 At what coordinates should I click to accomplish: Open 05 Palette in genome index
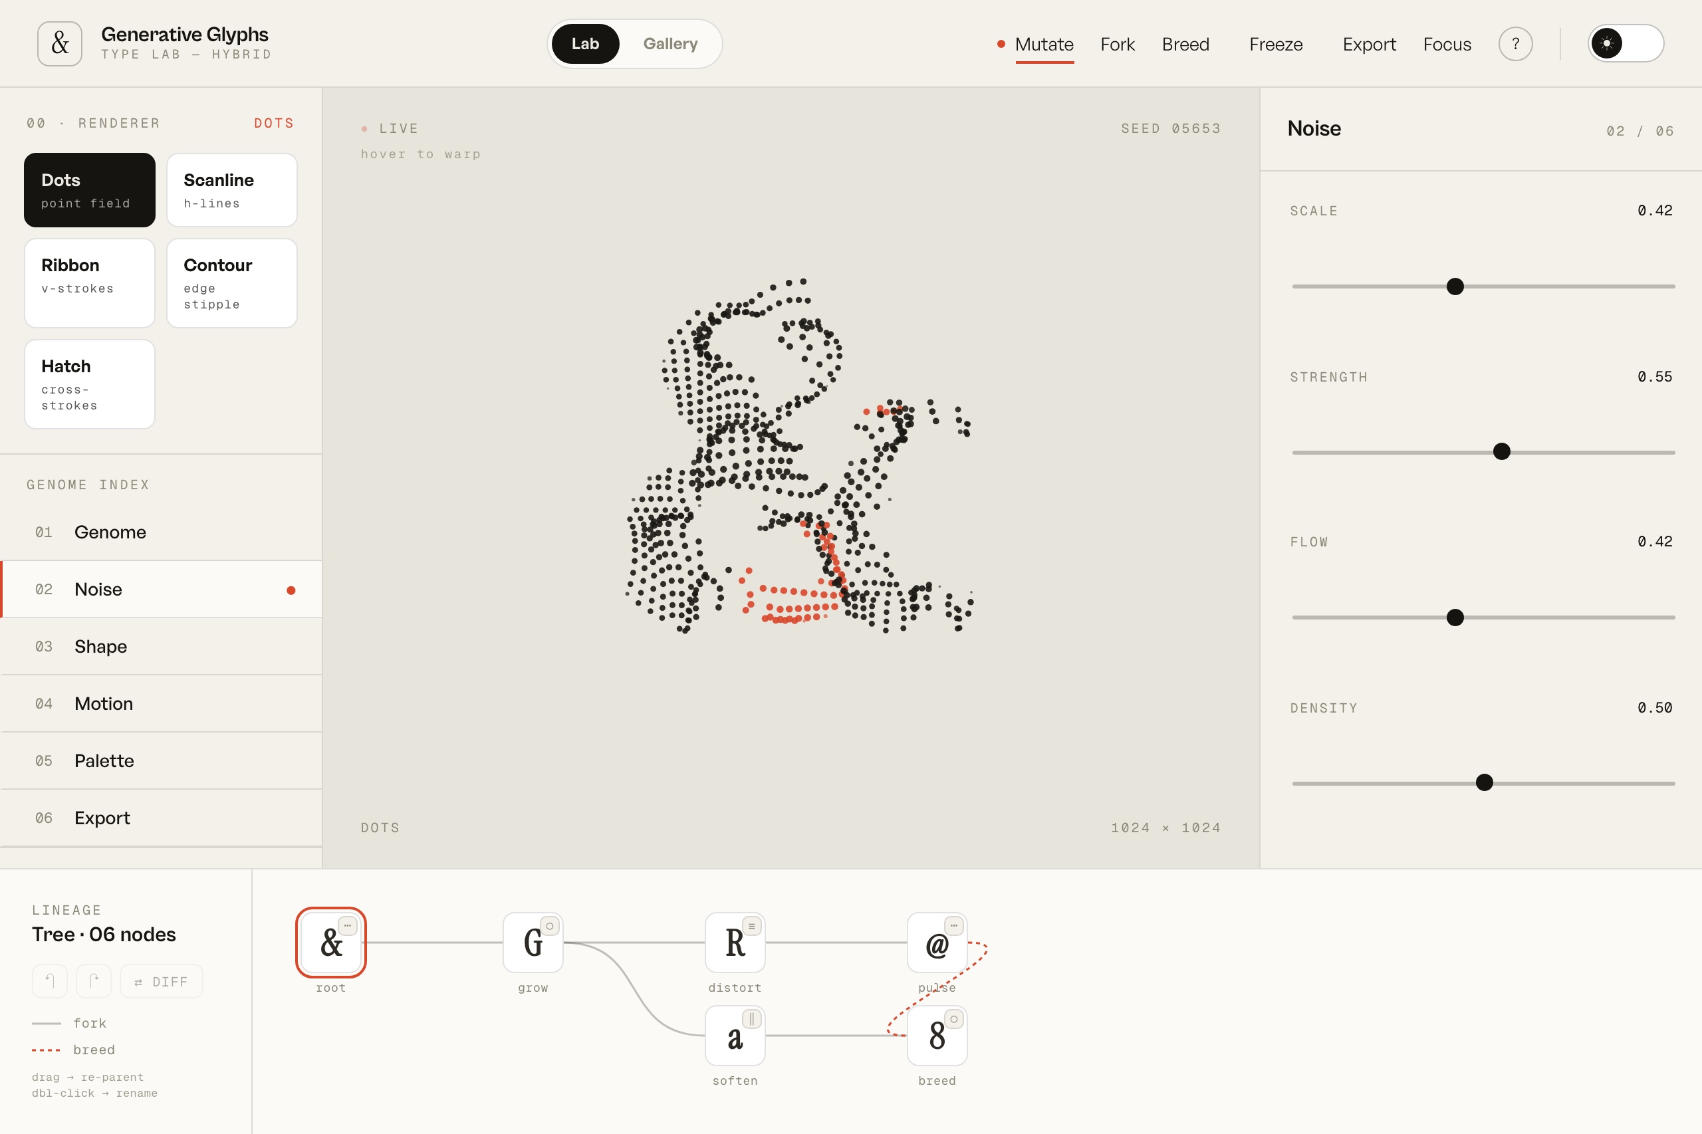pyautogui.click(x=162, y=761)
